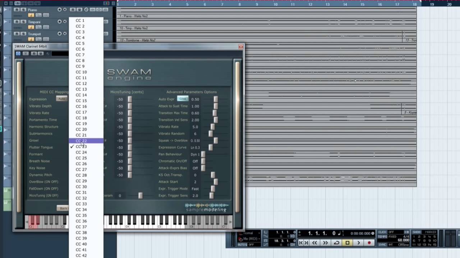Click bar 10 on the timeline ruler
The width and height of the screenshot is (460, 258).
click(x=276, y=4)
